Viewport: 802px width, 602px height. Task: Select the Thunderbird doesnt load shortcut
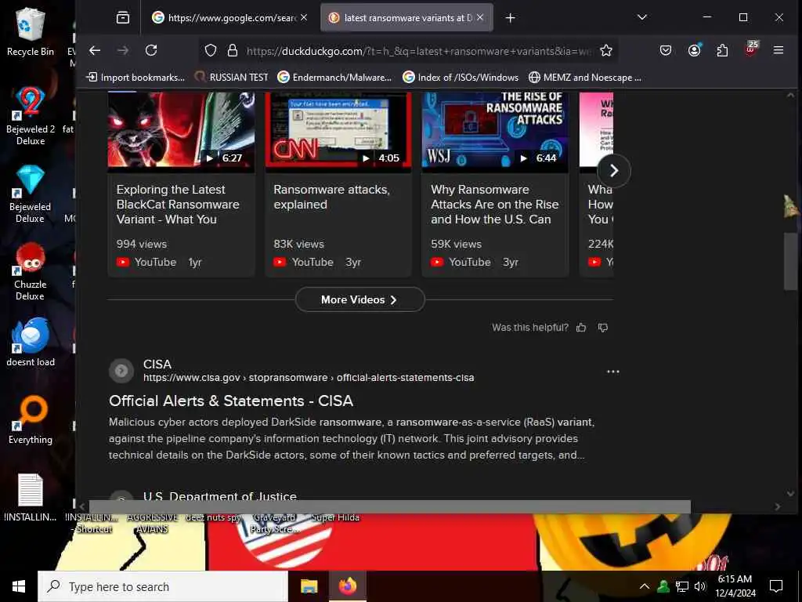coord(31,342)
